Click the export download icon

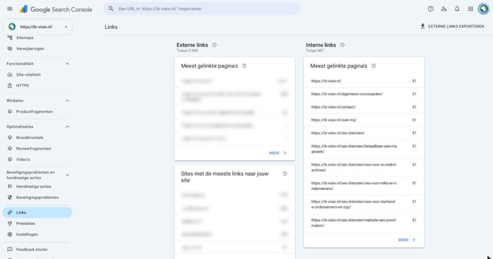tap(423, 26)
